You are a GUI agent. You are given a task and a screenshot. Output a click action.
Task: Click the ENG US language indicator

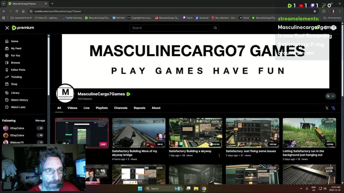point(314,188)
